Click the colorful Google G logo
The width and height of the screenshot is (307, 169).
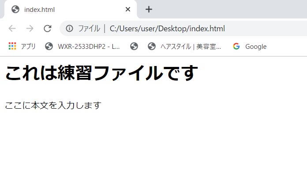(x=236, y=46)
